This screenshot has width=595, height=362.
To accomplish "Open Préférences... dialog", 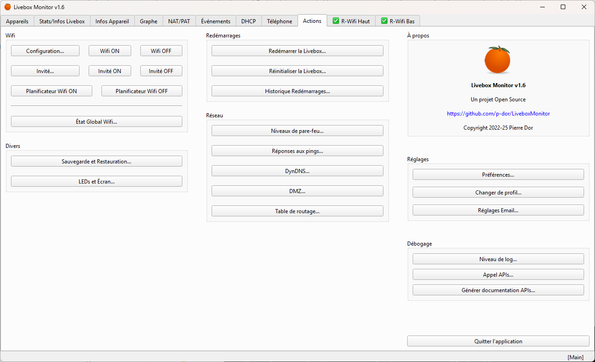I will [x=498, y=174].
